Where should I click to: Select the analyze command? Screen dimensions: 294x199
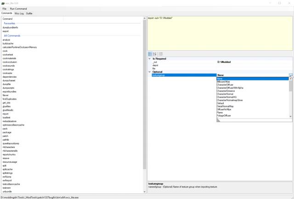(6, 40)
